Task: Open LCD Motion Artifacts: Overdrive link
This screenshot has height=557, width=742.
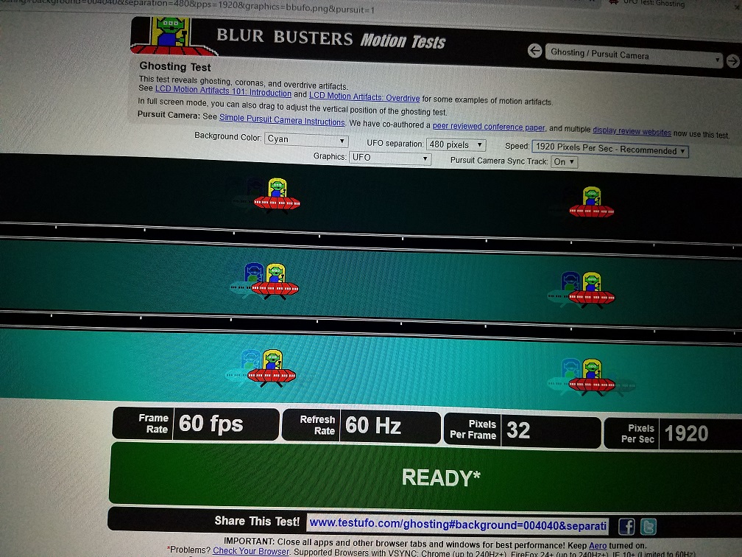Action: coord(364,97)
